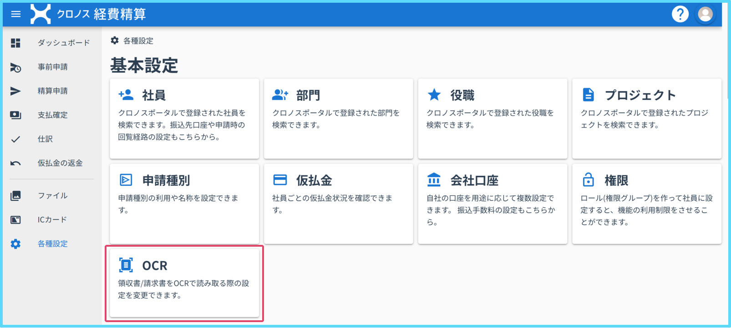Open the プロジェクト settings card
Screen dimensions: 731x328
646,118
